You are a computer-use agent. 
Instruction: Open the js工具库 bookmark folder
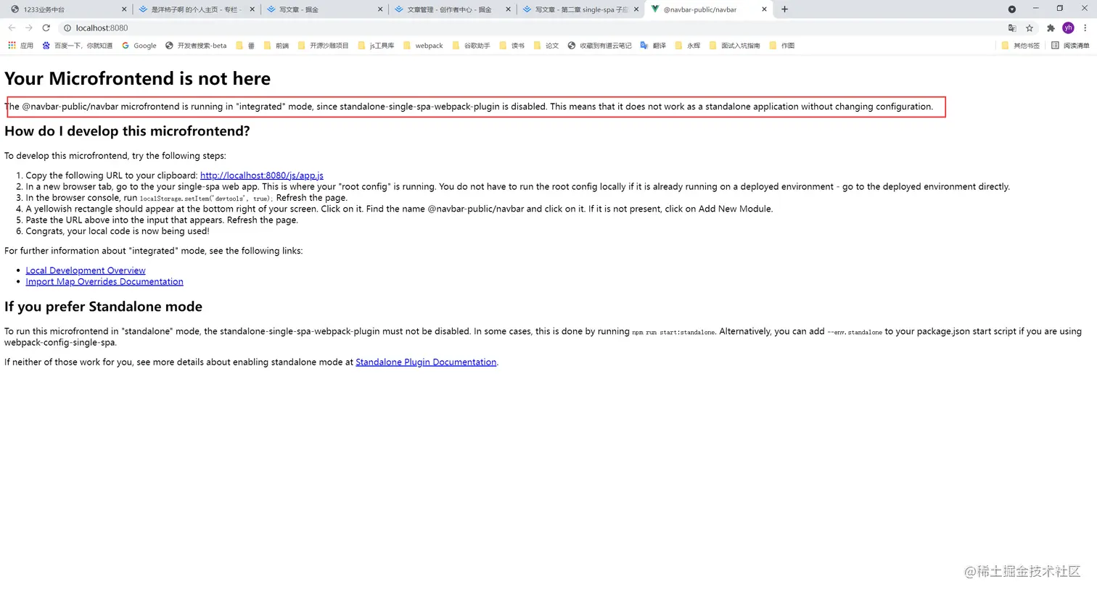(376, 45)
